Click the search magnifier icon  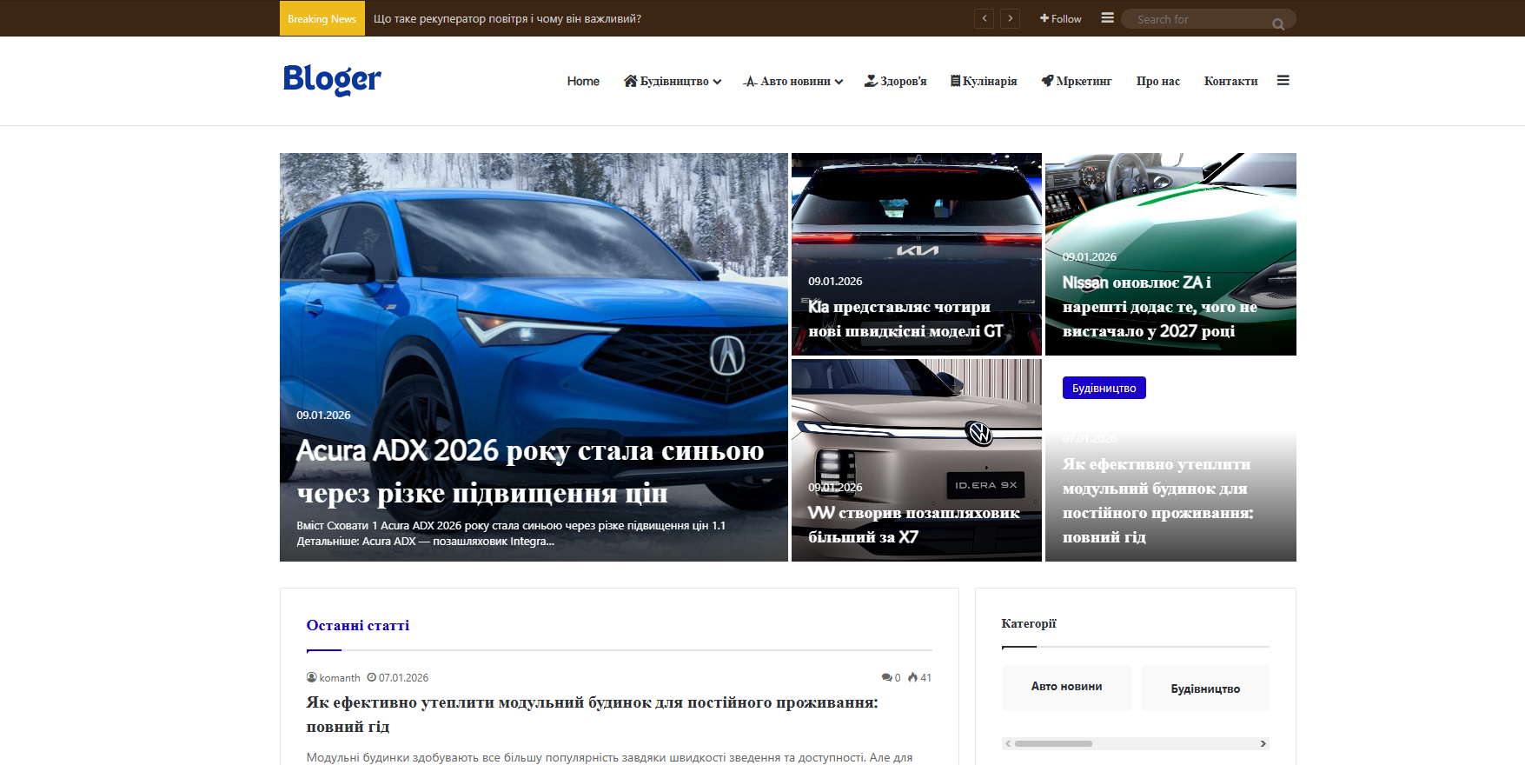point(1278,23)
